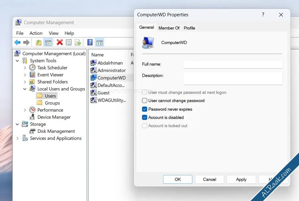This screenshot has width=299, height=201.
Task: Uncheck Password never expires
Action: coord(144,109)
